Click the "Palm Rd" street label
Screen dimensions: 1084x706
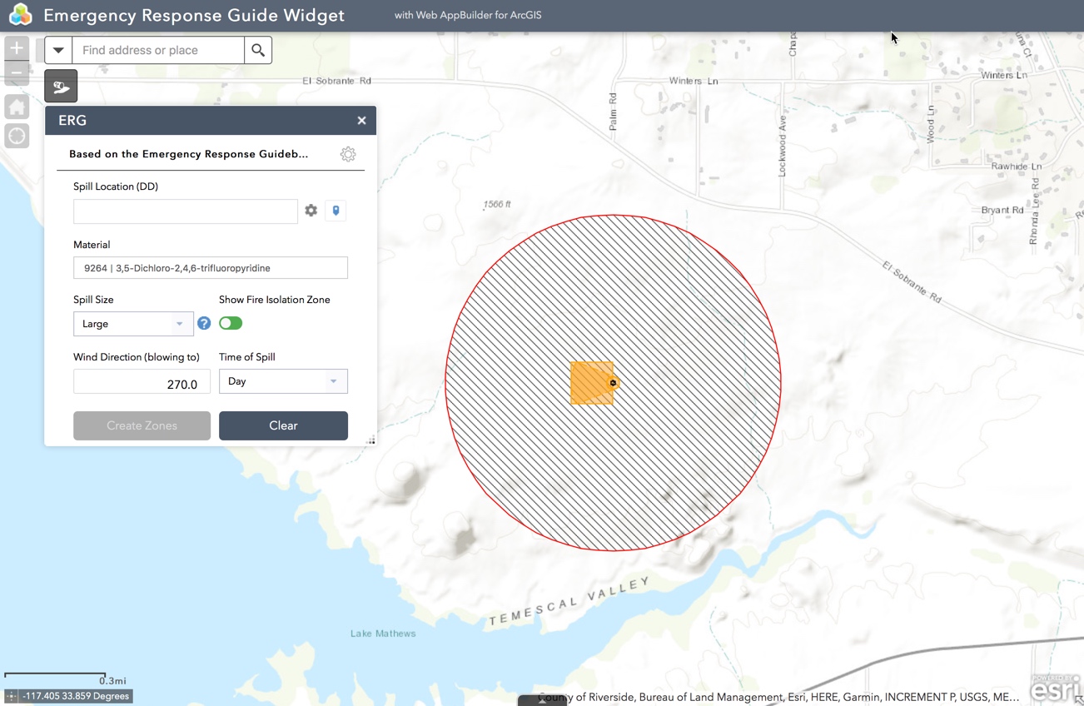pos(614,110)
